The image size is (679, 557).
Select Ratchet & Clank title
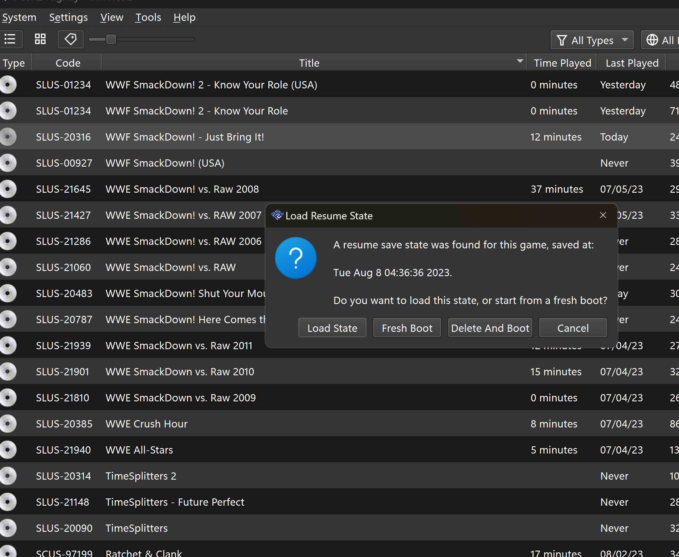click(x=143, y=553)
